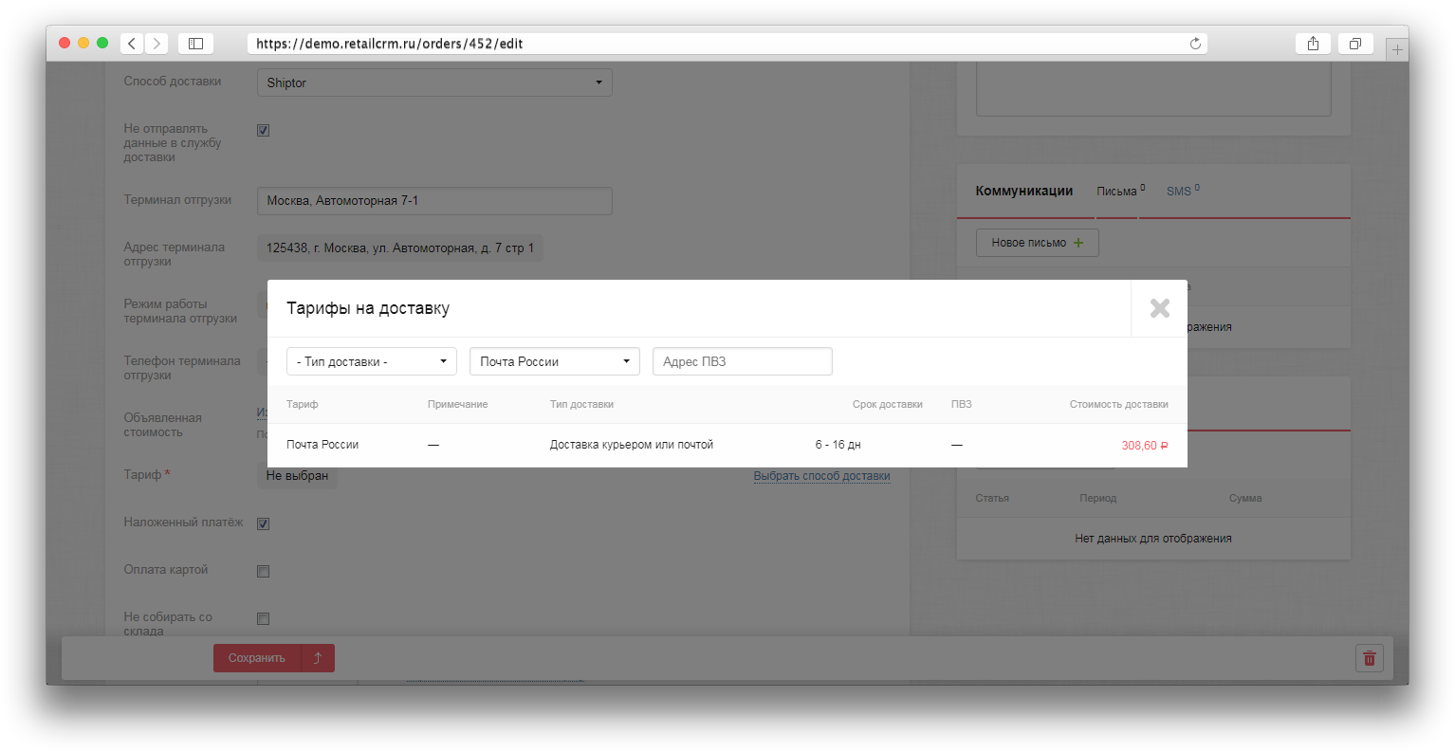The image size is (1455, 752).
Task: Click the Safari forward navigation arrow
Action: 157,44
